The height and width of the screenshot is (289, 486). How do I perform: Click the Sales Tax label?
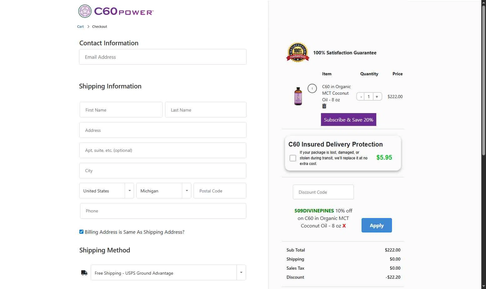tap(295, 268)
